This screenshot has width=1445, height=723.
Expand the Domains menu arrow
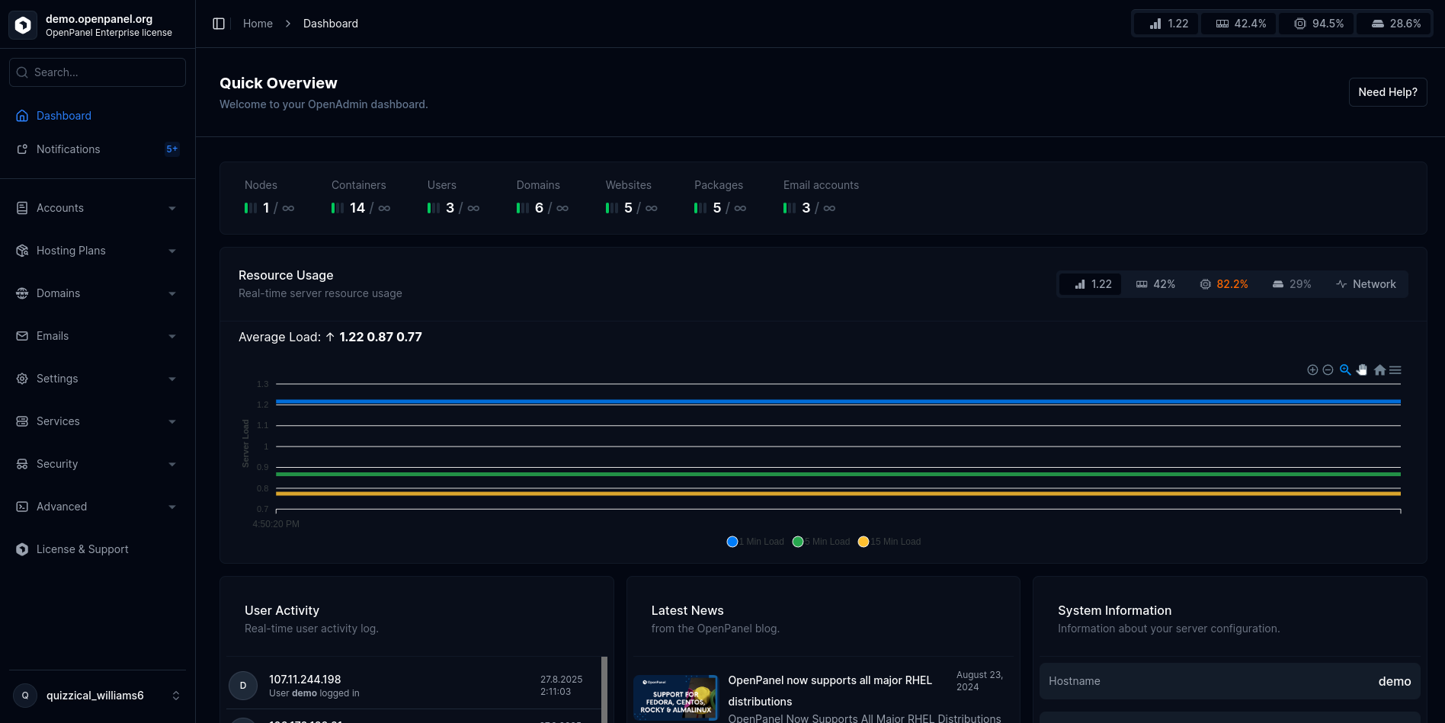click(x=172, y=294)
